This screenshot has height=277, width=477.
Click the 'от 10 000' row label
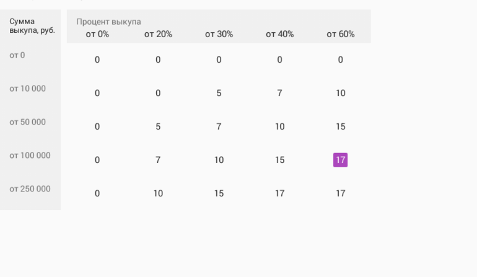(27, 89)
